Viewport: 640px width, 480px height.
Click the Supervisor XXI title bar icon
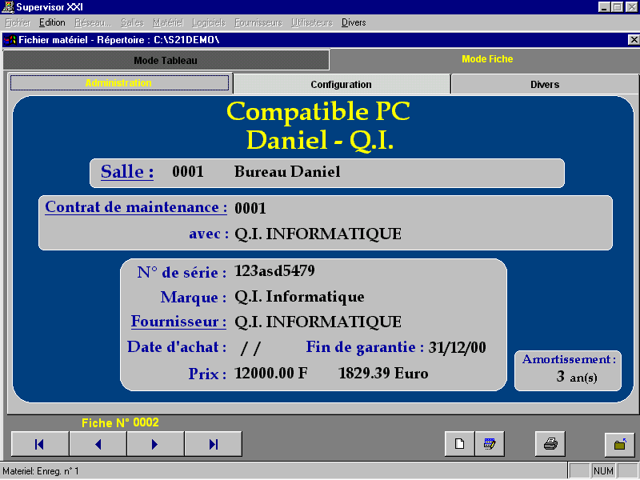point(8,7)
